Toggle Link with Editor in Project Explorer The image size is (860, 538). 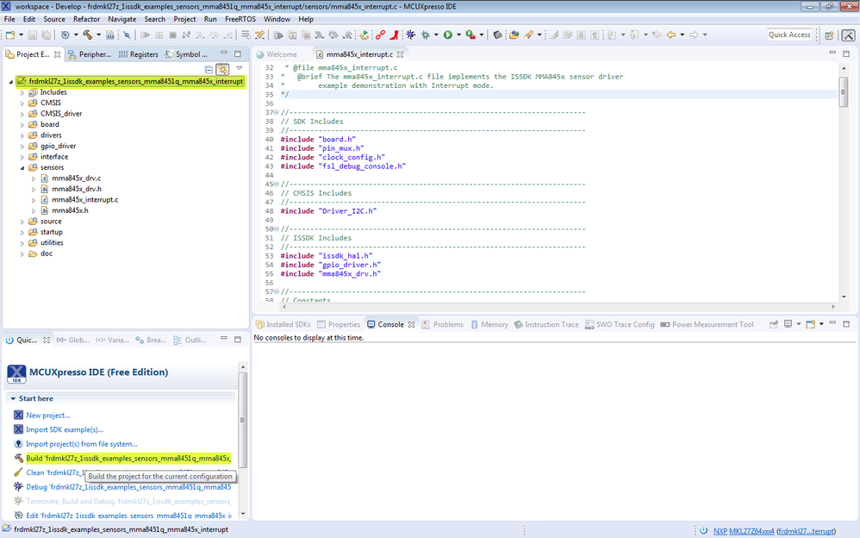pyautogui.click(x=222, y=69)
